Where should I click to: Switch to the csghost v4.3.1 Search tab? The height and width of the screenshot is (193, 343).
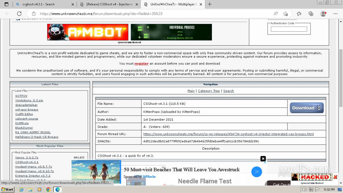pyautogui.click(x=44, y=4)
